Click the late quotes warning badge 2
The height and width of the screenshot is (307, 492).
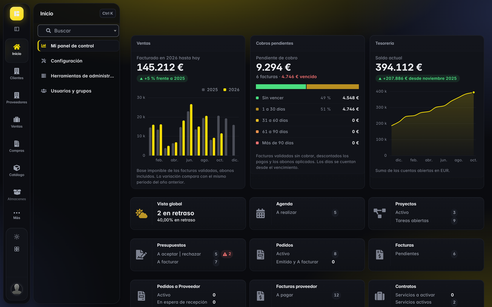click(227, 254)
